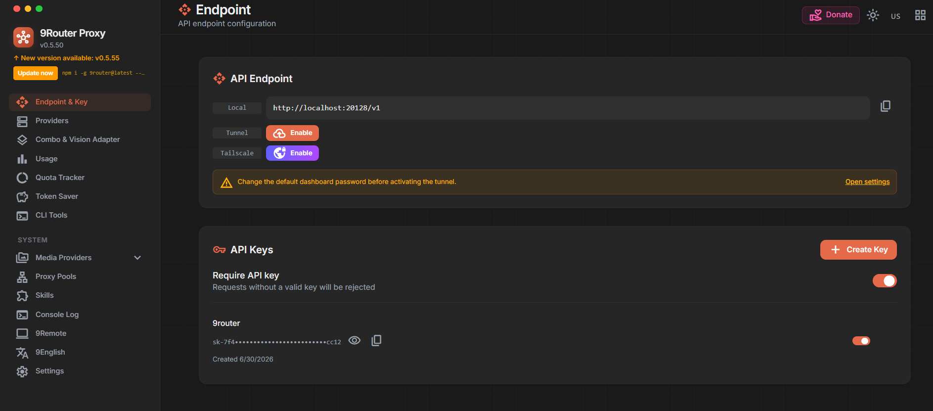Click the 'Tailscale' endpoint label
933x411 pixels.
coord(237,153)
